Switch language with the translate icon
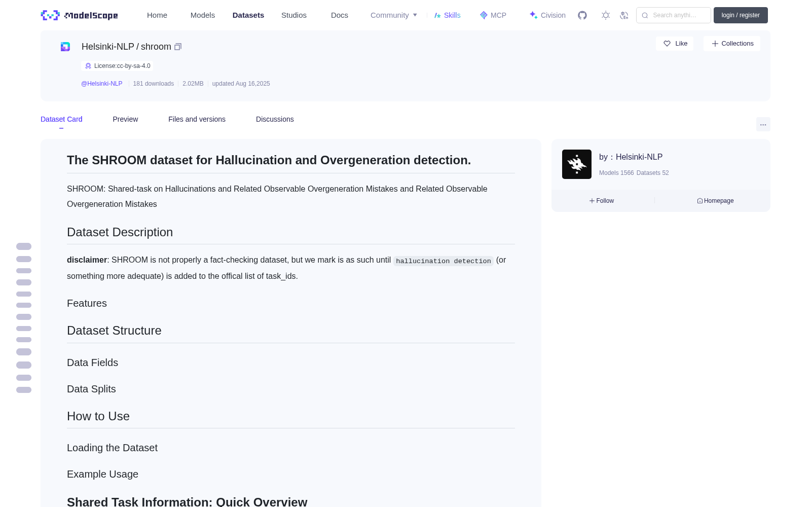The image size is (811, 507). tap(624, 15)
